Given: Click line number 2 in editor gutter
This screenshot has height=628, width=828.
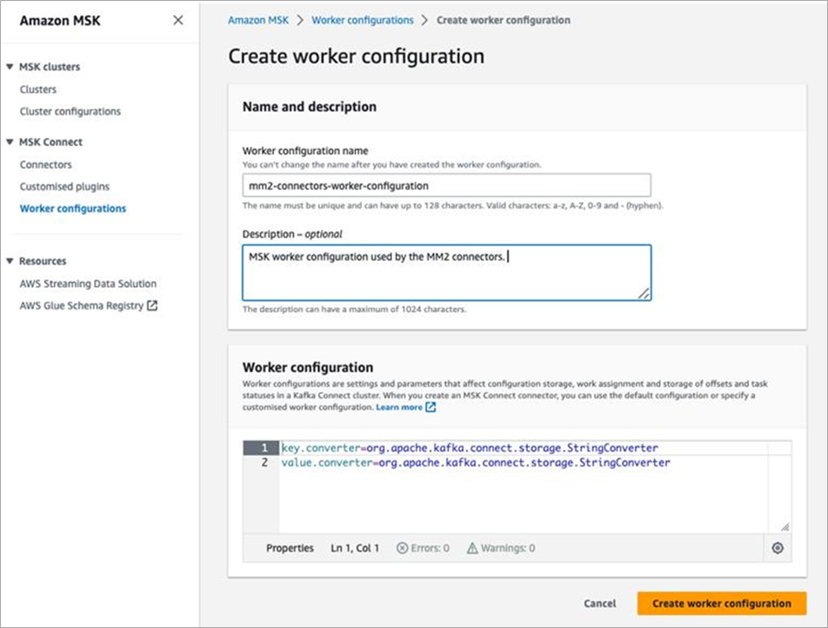Looking at the screenshot, I should coord(264,463).
